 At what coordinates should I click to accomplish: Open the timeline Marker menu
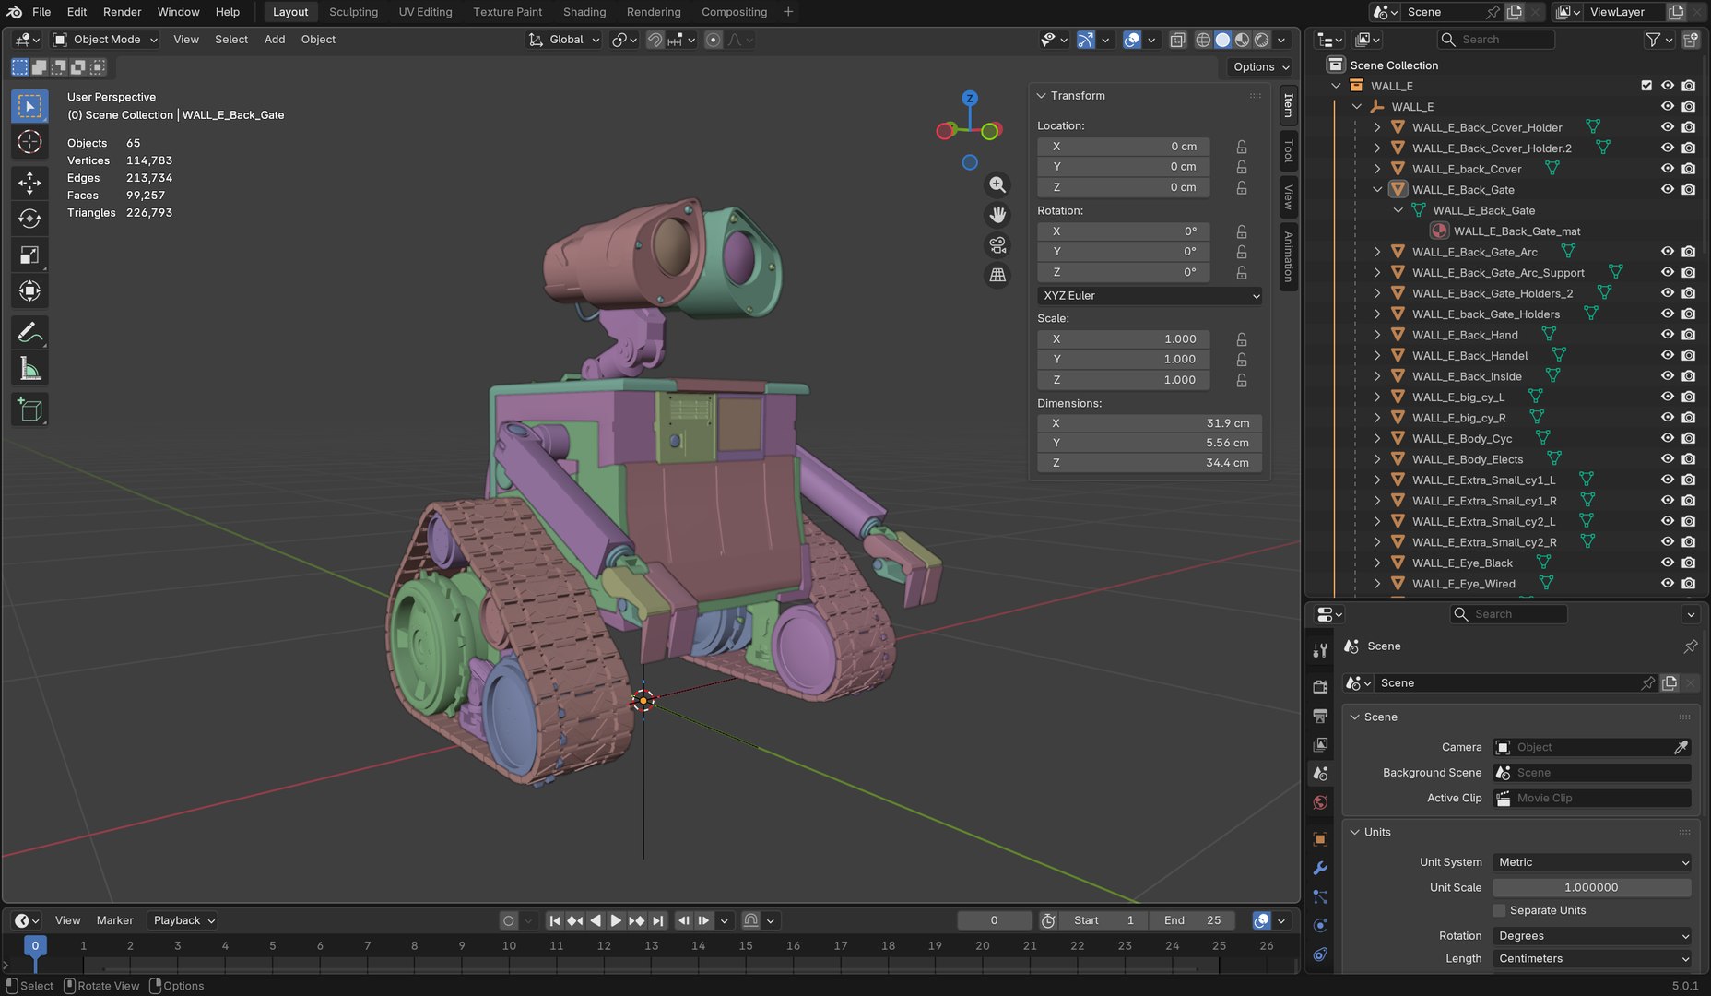pos(114,920)
